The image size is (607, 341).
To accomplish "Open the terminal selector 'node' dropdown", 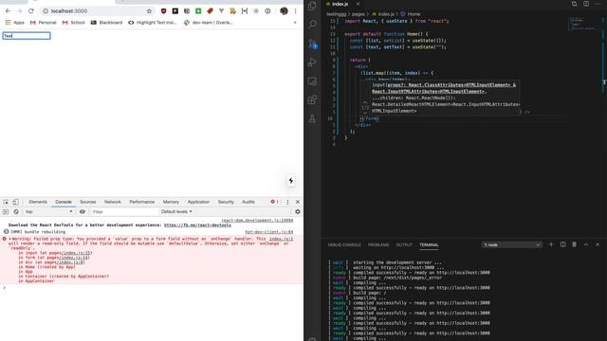I will (511, 245).
